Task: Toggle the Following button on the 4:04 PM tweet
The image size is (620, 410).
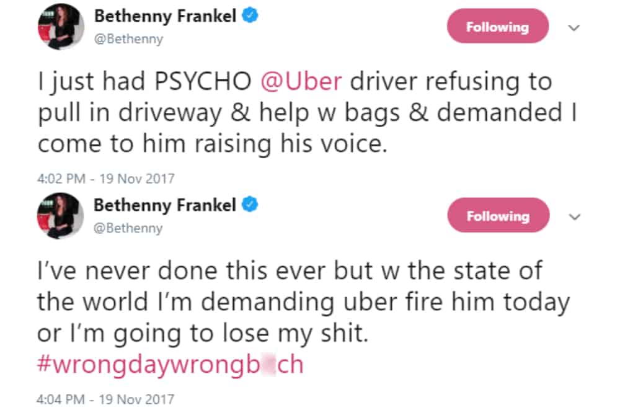Action: click(498, 216)
